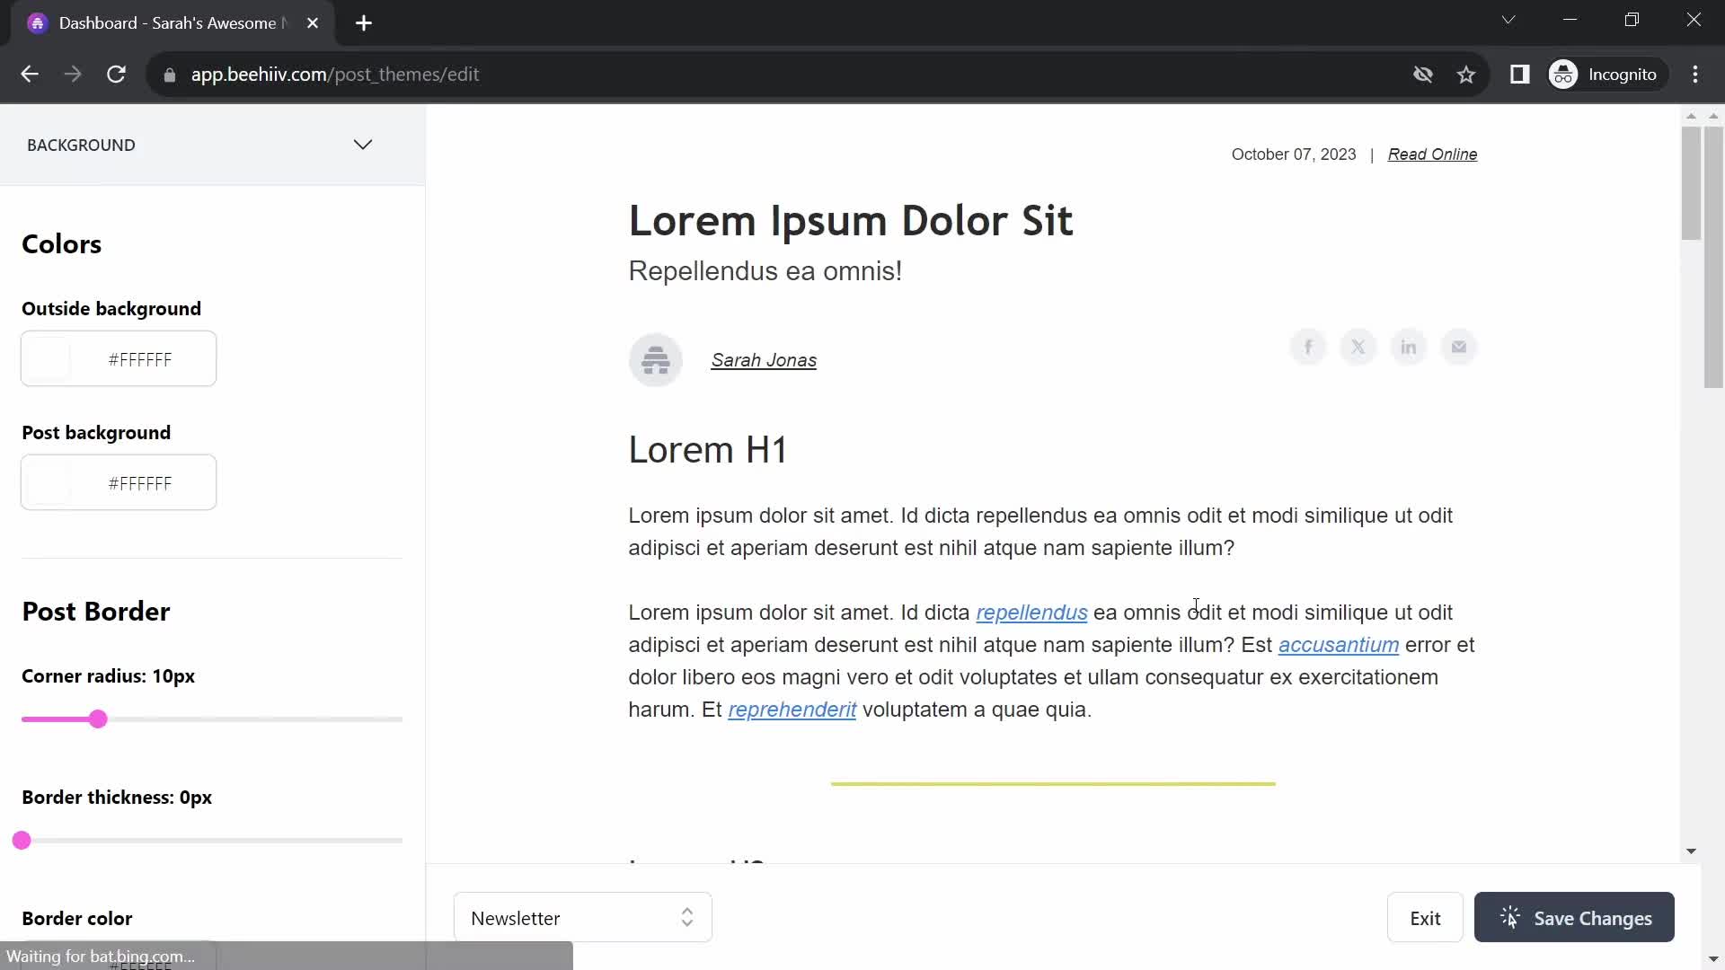Open the tab search chevron
This screenshot has height=970, width=1725.
[x=1508, y=20]
